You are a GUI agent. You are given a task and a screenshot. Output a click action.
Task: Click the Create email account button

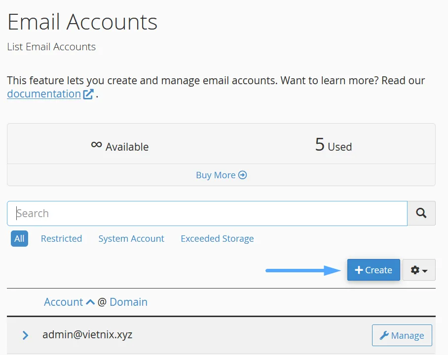point(373,270)
